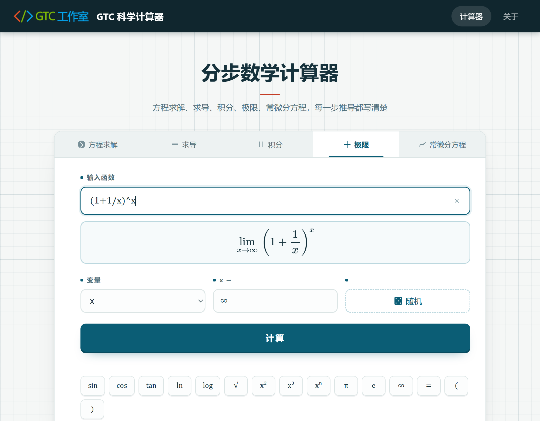This screenshot has height=421, width=540.
Task: Insert the π constant key
Action: tap(346, 386)
